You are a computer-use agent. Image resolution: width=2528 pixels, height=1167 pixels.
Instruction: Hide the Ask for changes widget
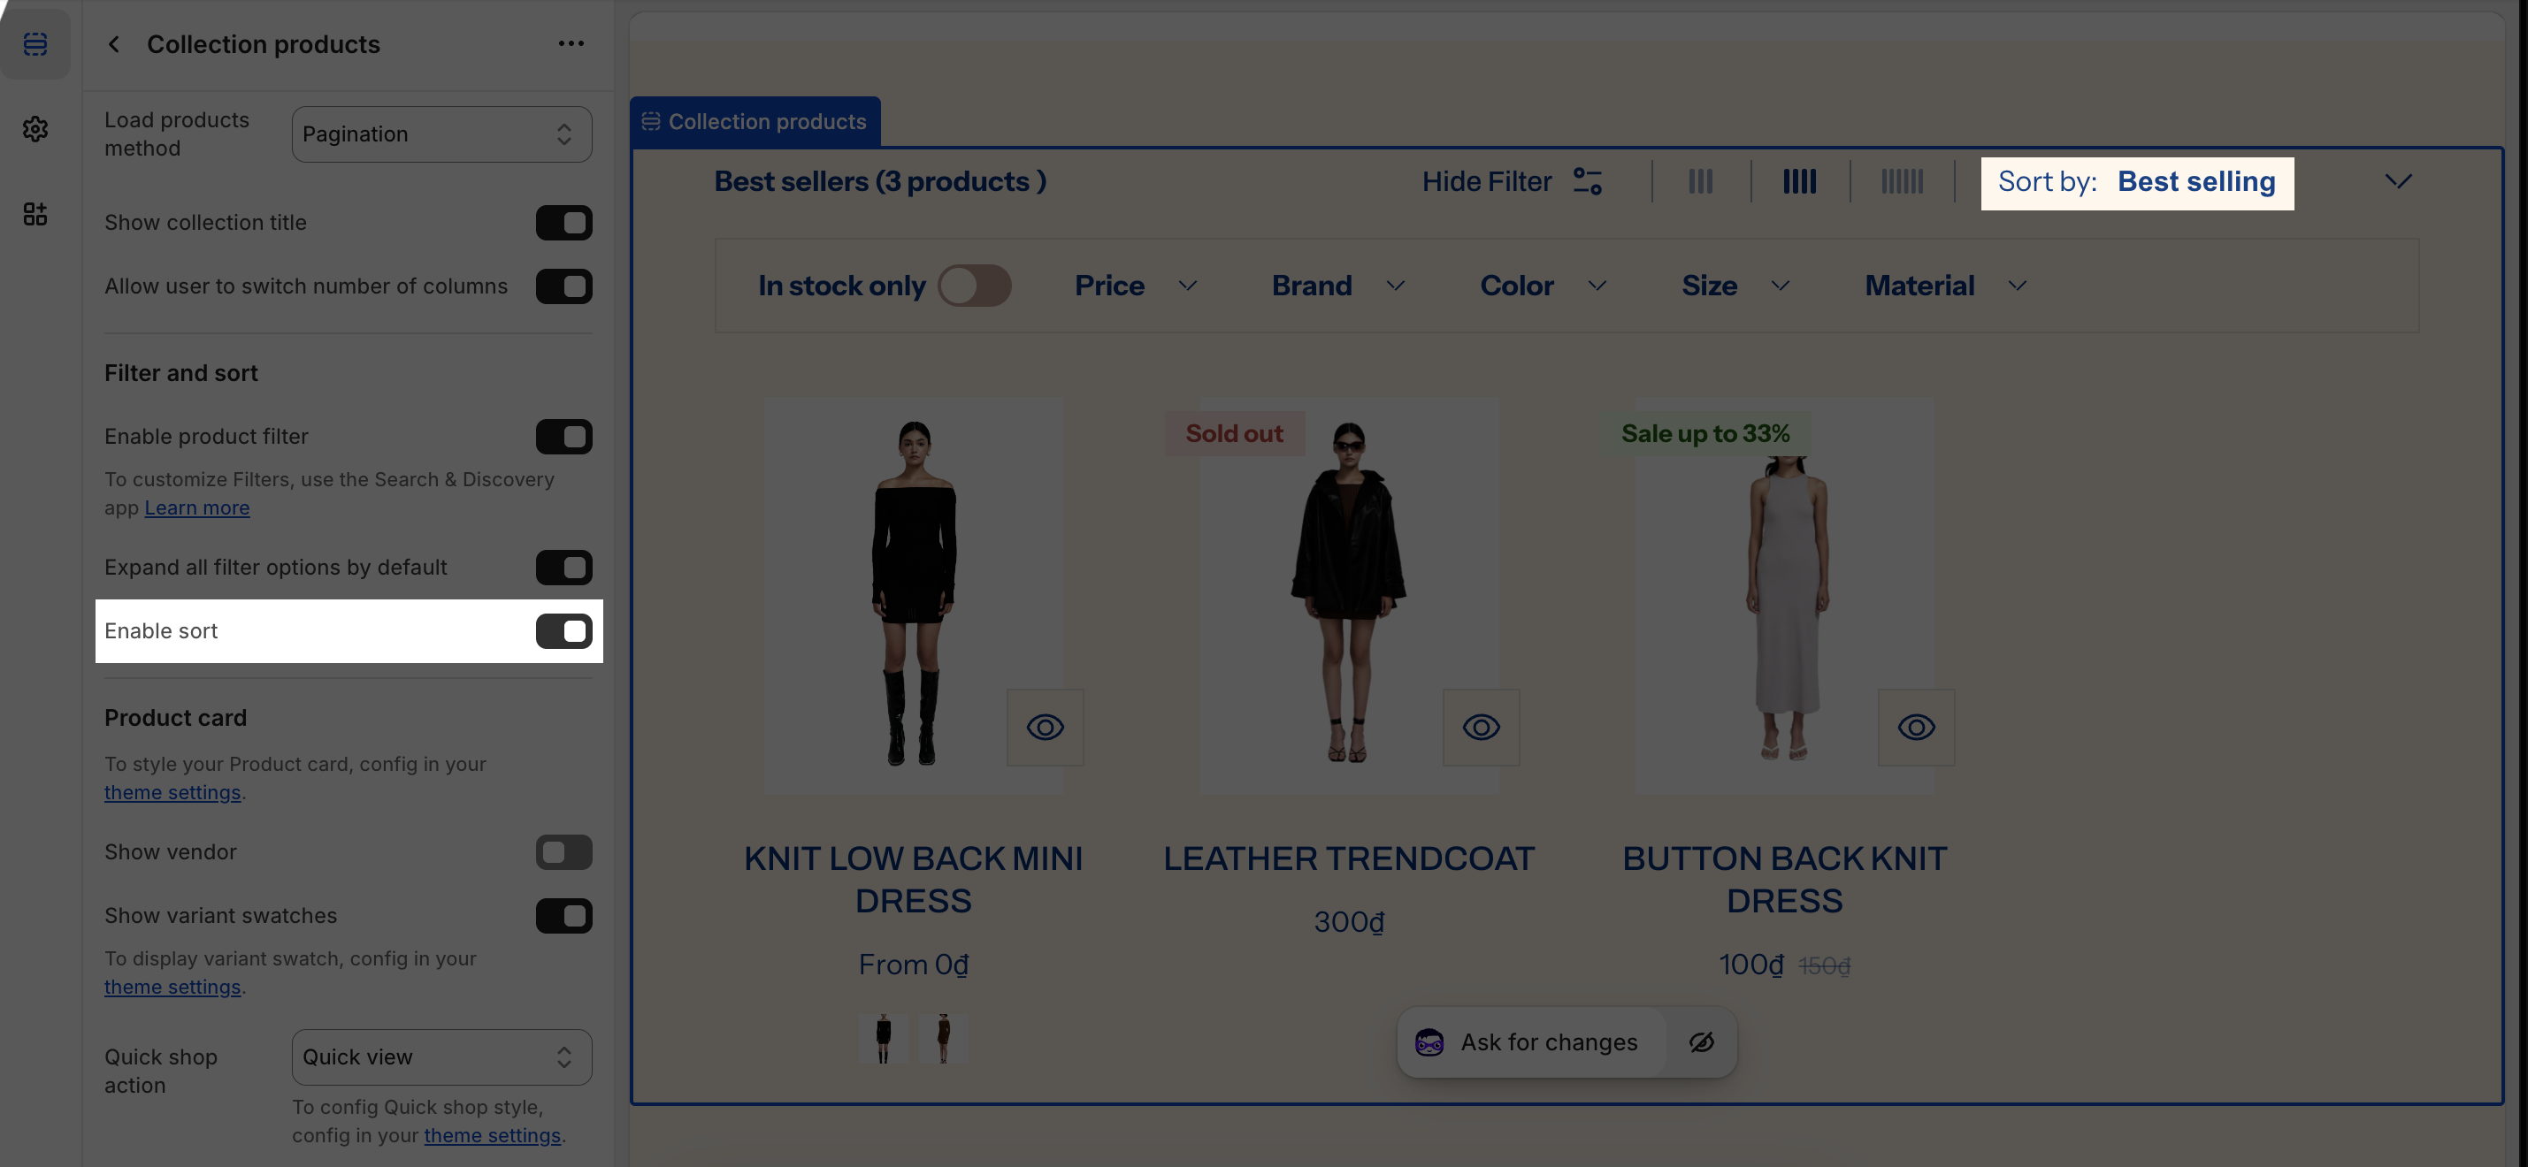point(1701,1041)
